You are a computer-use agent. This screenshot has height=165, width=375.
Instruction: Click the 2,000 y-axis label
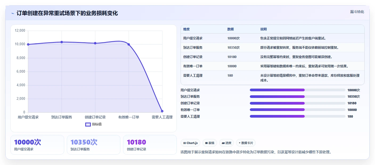coord(21,99)
